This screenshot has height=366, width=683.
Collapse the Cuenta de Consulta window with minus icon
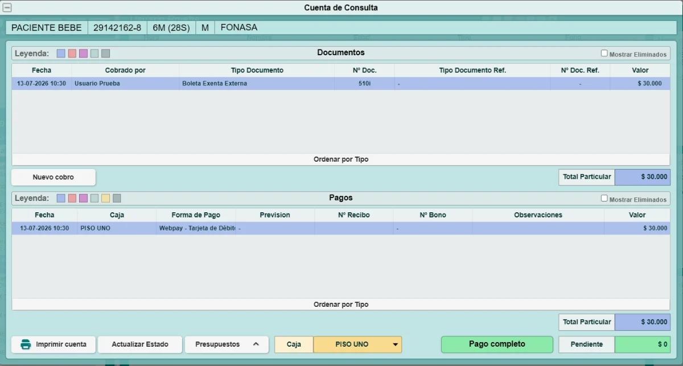(x=7, y=7)
